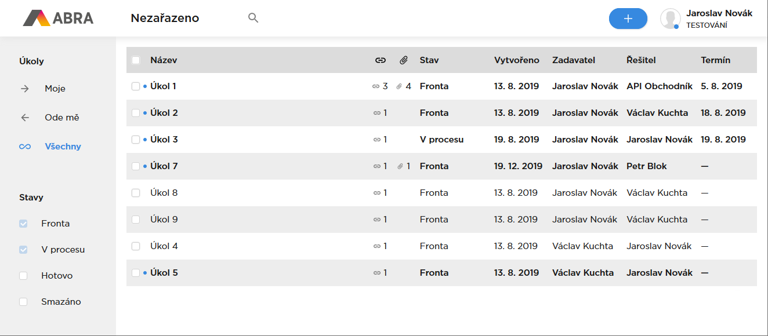Switch to Ode mě tasks

pyautogui.click(x=61, y=118)
